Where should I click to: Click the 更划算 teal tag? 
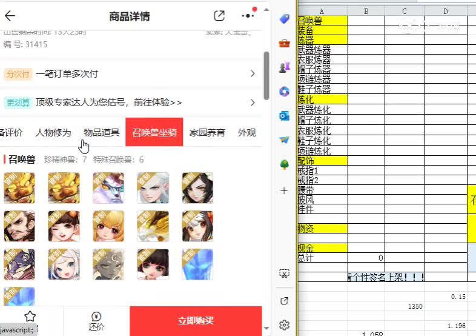point(18,102)
